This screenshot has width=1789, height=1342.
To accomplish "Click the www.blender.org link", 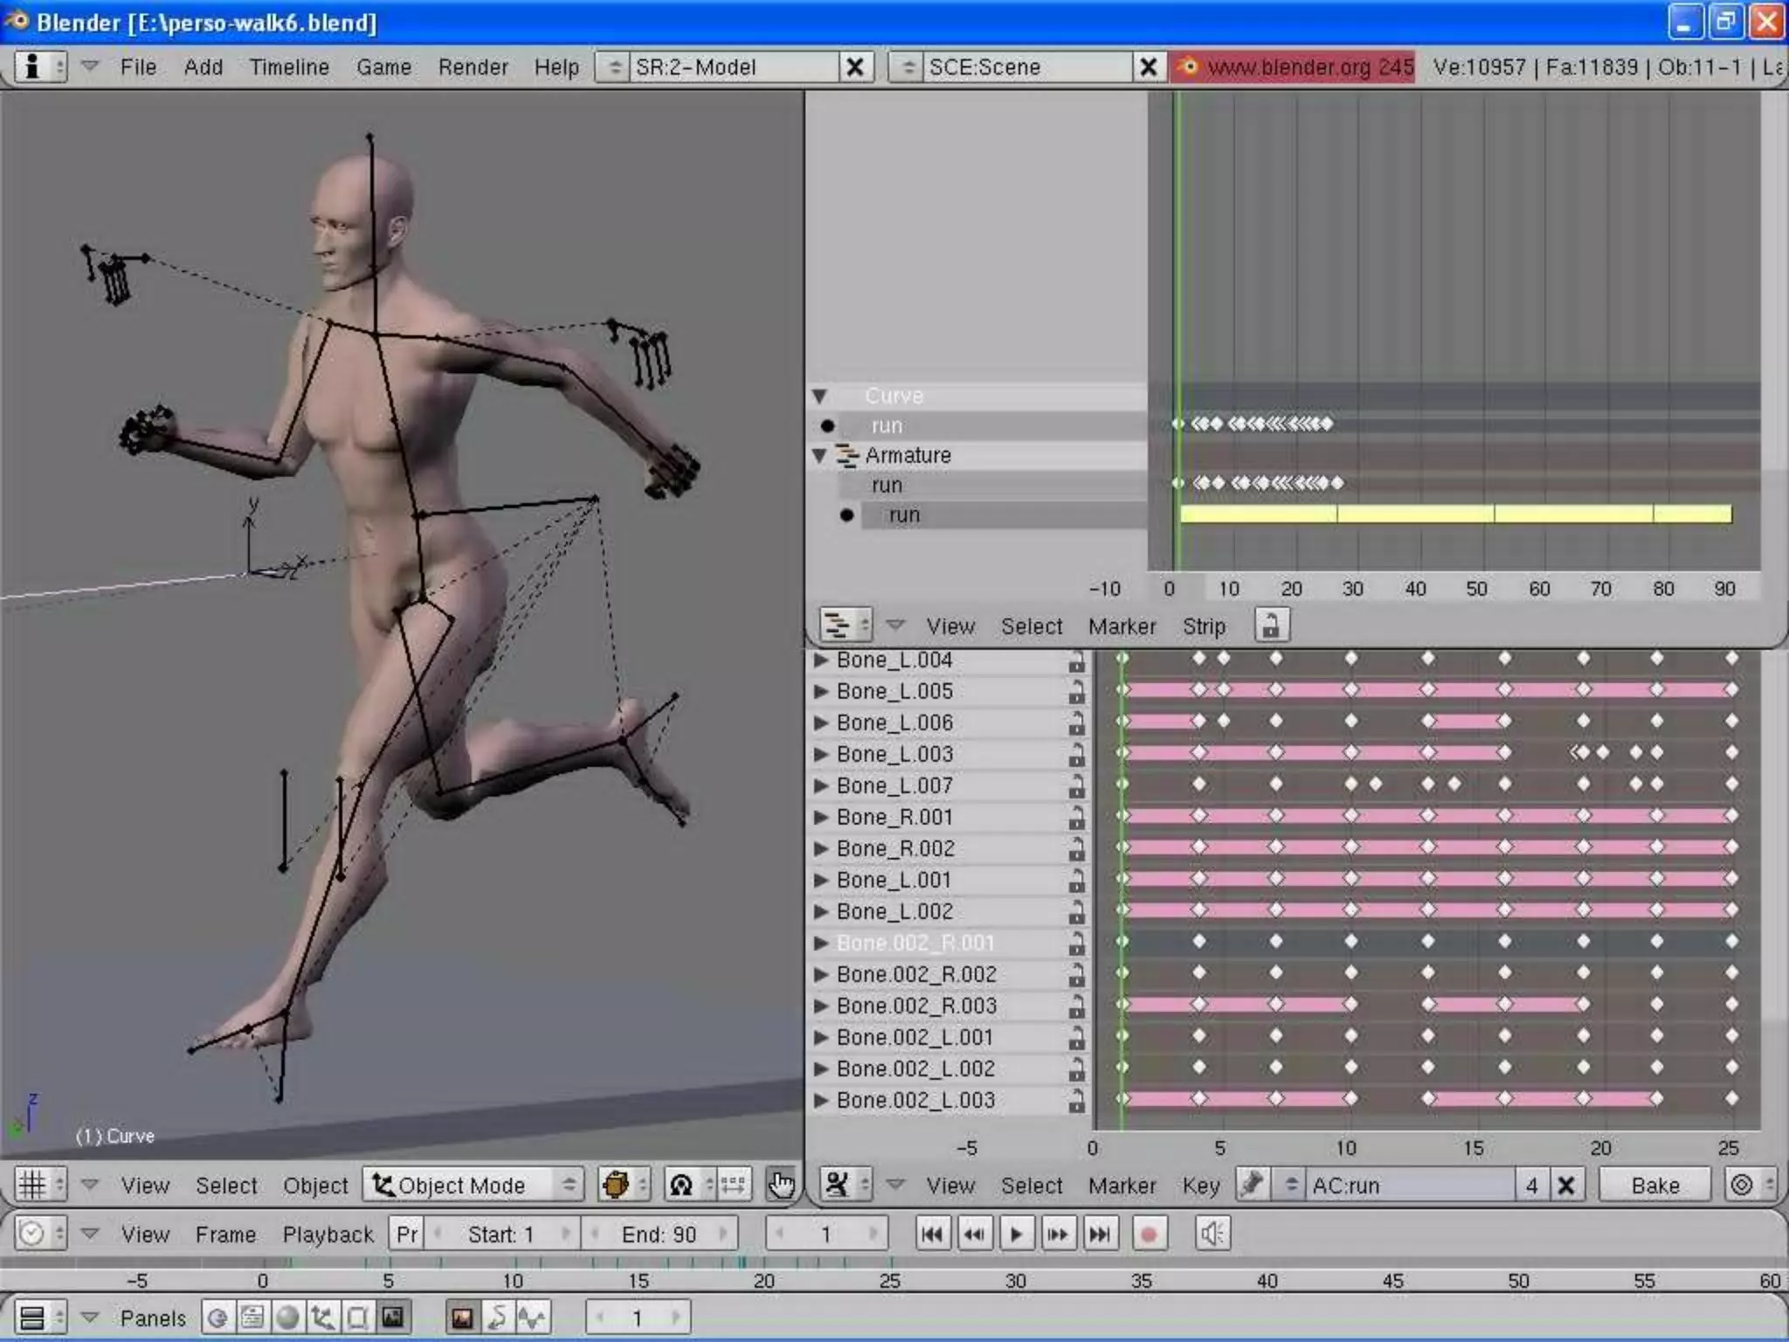I will pos(1293,67).
